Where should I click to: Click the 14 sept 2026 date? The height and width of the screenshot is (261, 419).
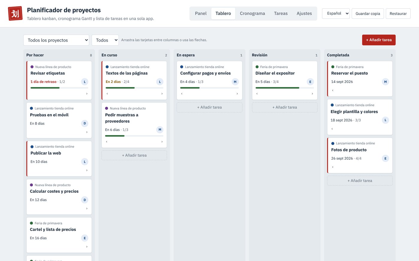[x=342, y=82]
